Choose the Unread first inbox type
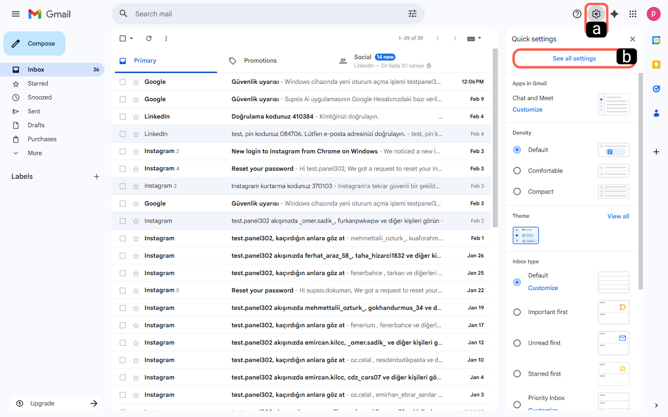This screenshot has height=417, width=668. [517, 343]
